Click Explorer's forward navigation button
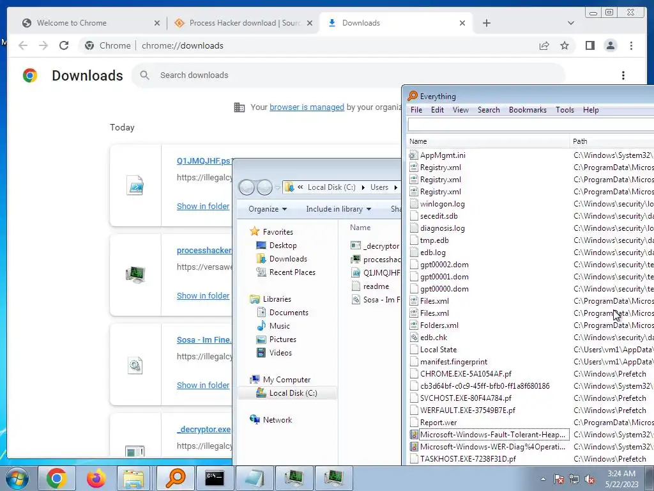 264,187
